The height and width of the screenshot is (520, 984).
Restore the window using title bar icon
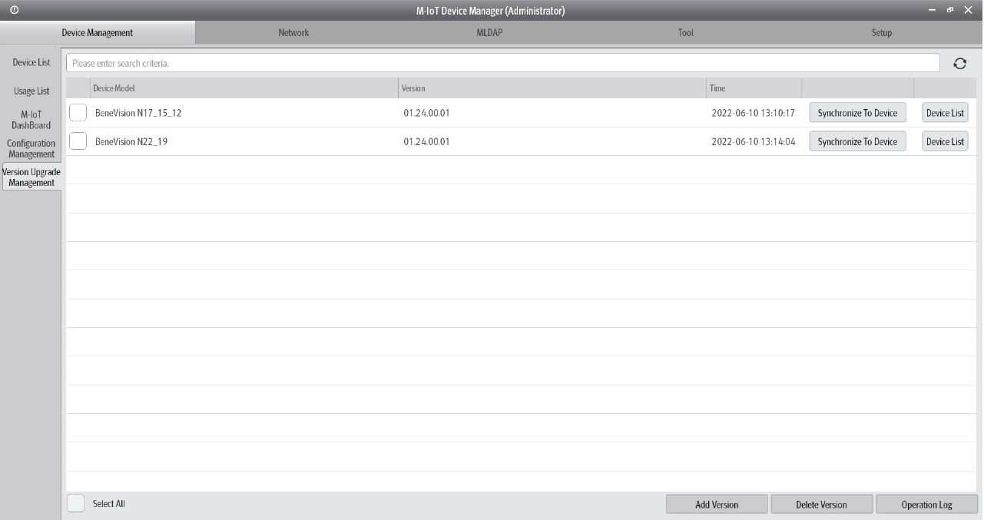click(950, 10)
